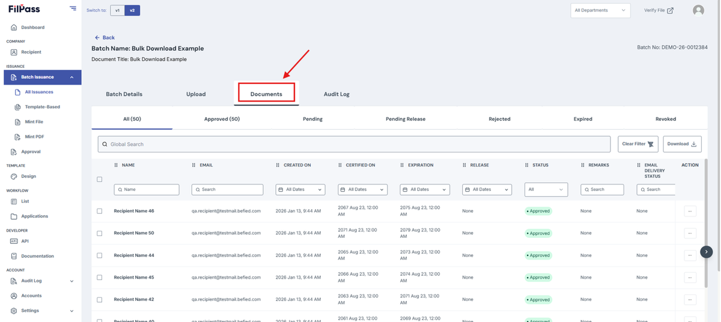The width and height of the screenshot is (721, 322).
Task: Click the round arrow button at table edge
Action: (707, 252)
